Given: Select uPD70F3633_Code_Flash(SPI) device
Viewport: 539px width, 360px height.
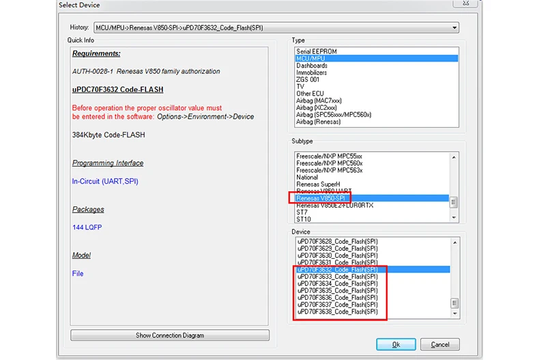Looking at the screenshot, I should [373, 277].
